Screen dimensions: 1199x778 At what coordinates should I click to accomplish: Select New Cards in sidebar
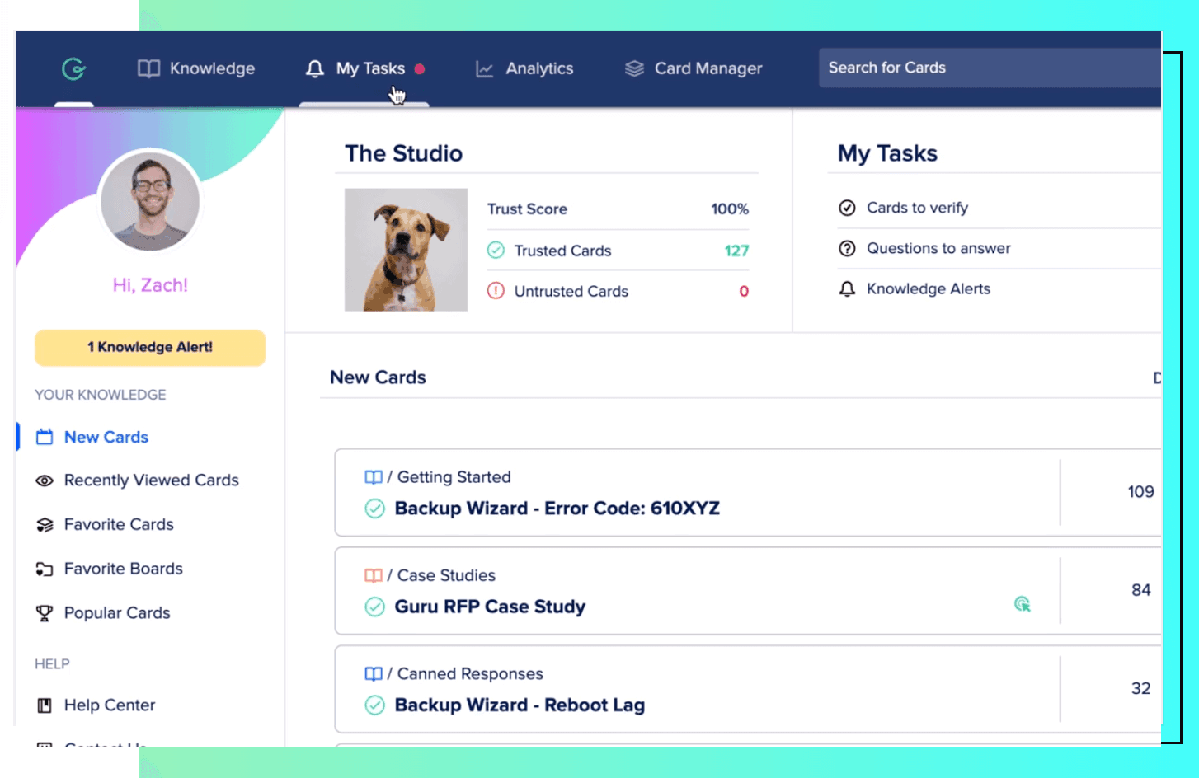coord(106,437)
